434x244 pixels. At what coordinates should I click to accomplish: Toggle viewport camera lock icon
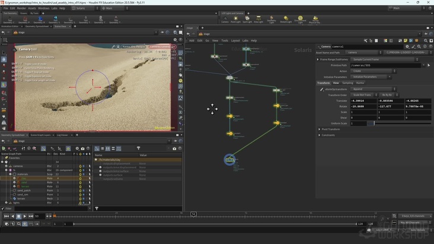pos(180,64)
